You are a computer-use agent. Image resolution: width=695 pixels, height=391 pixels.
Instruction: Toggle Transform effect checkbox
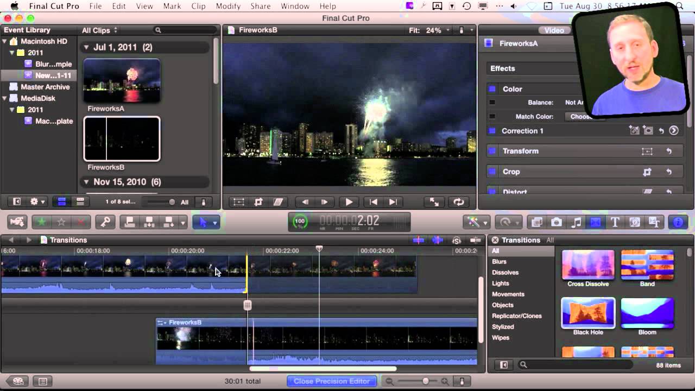[492, 151]
